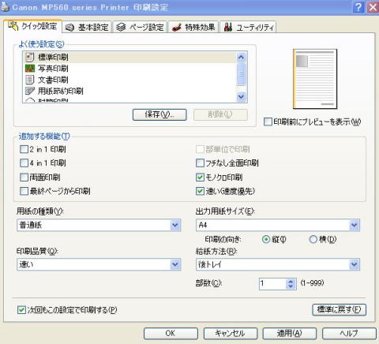Click the 部数 copies input field

click(x=272, y=284)
